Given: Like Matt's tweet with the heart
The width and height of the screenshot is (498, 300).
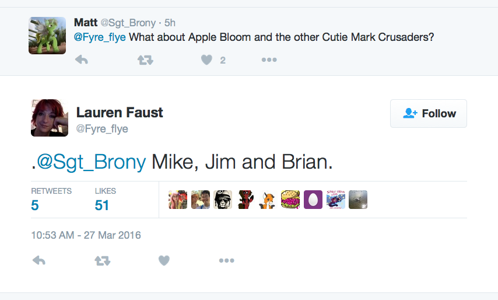Looking at the screenshot, I should coord(206,60).
